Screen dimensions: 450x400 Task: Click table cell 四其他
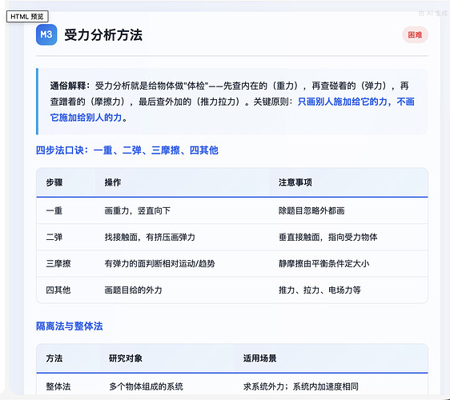[58, 290]
